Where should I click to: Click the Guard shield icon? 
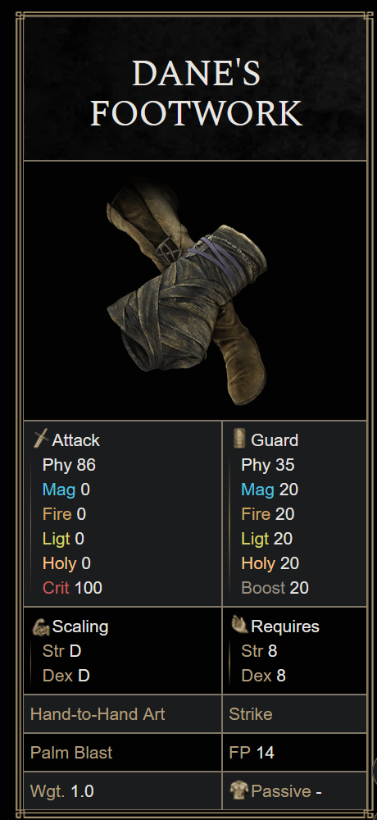point(239,438)
